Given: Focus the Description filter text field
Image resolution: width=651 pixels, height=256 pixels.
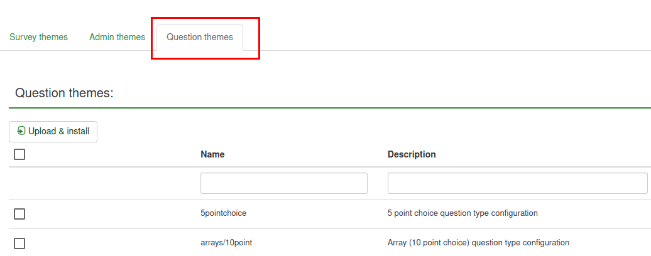Looking at the screenshot, I should [517, 183].
